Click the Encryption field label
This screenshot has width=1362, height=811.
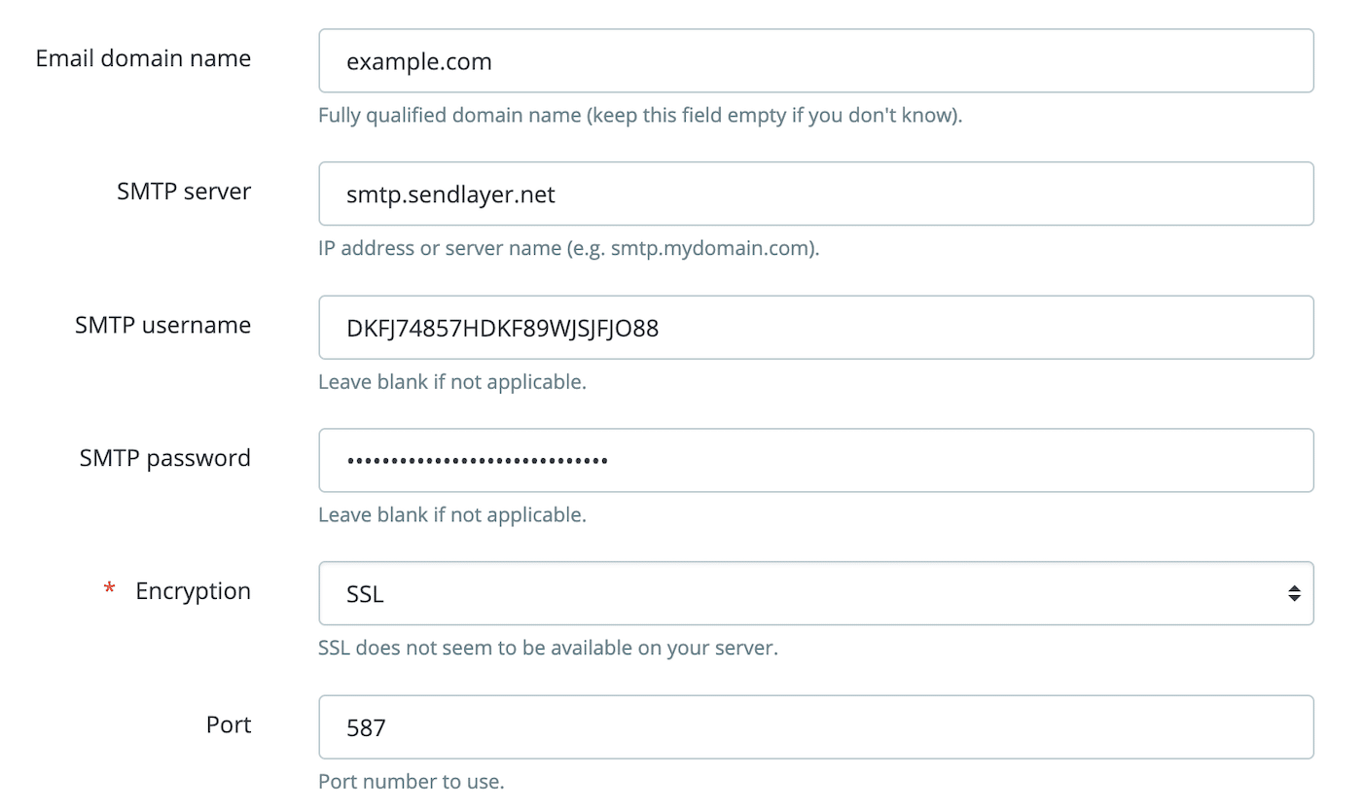pyautogui.click(x=193, y=590)
